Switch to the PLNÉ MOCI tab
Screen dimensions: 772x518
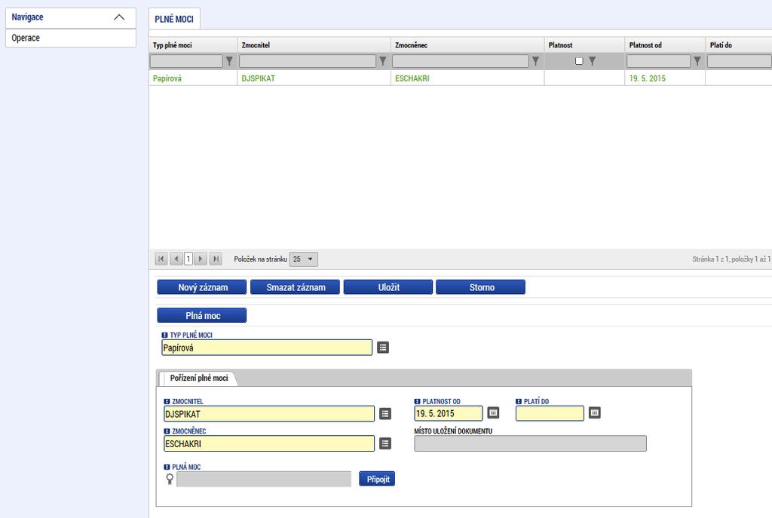pyautogui.click(x=174, y=19)
